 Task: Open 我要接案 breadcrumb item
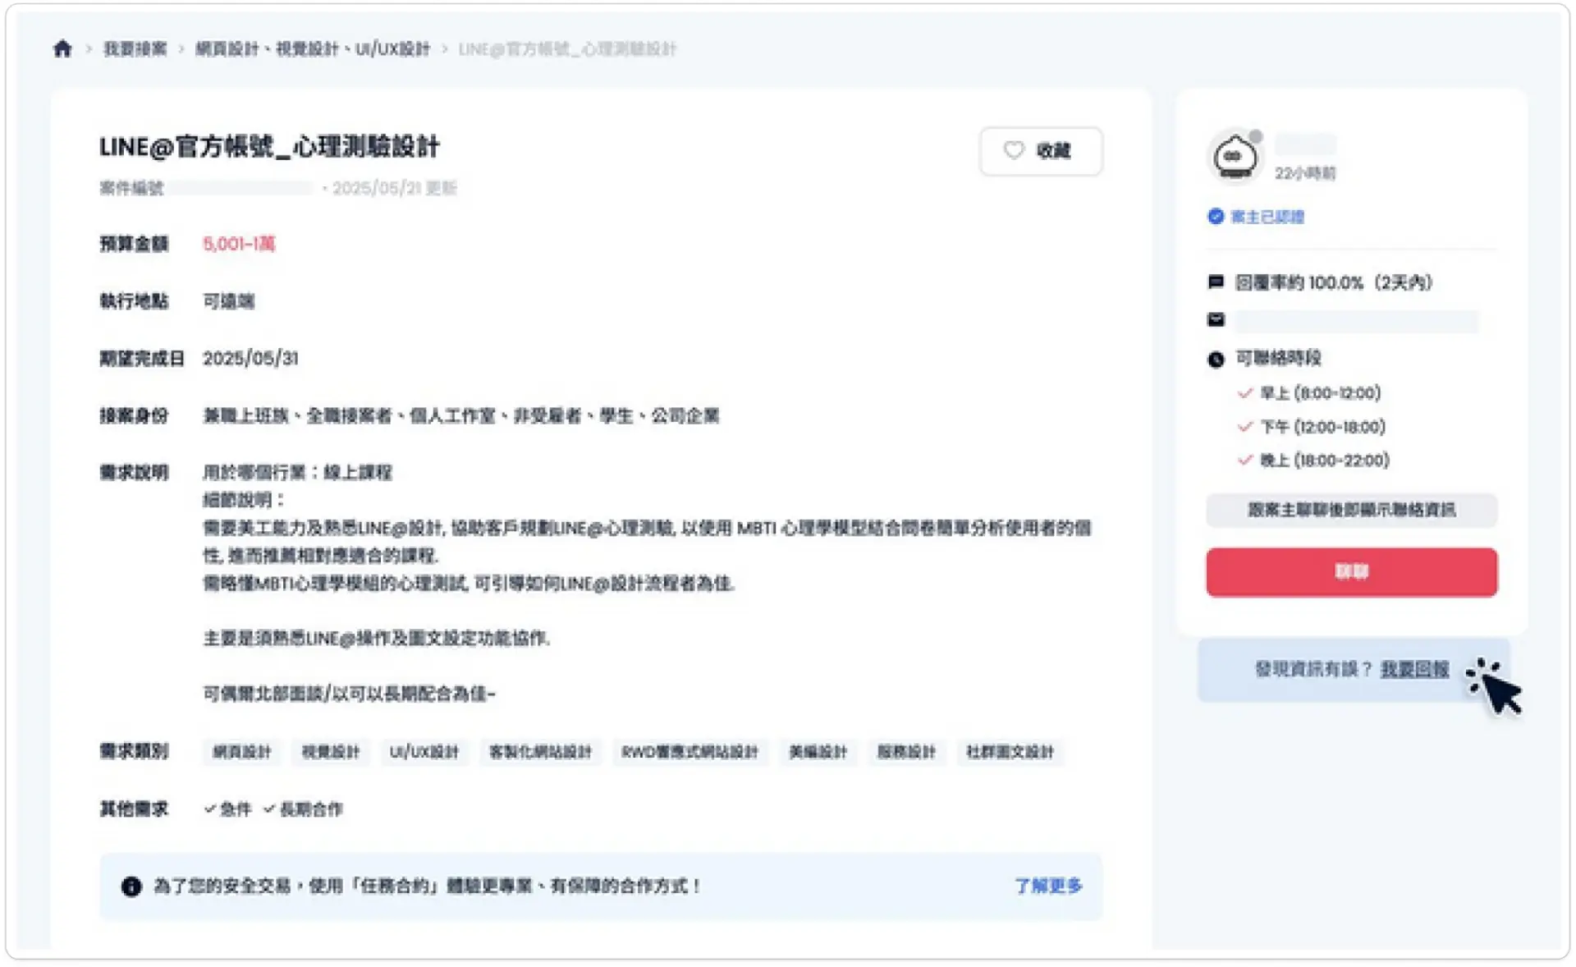(x=135, y=48)
